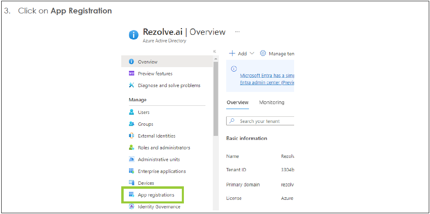Click the Manage section heading
The width and height of the screenshot is (430, 214).
click(138, 100)
